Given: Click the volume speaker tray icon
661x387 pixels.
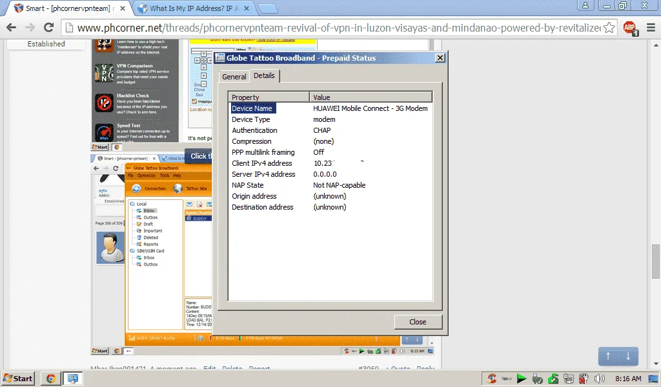Looking at the screenshot, I should [599, 379].
